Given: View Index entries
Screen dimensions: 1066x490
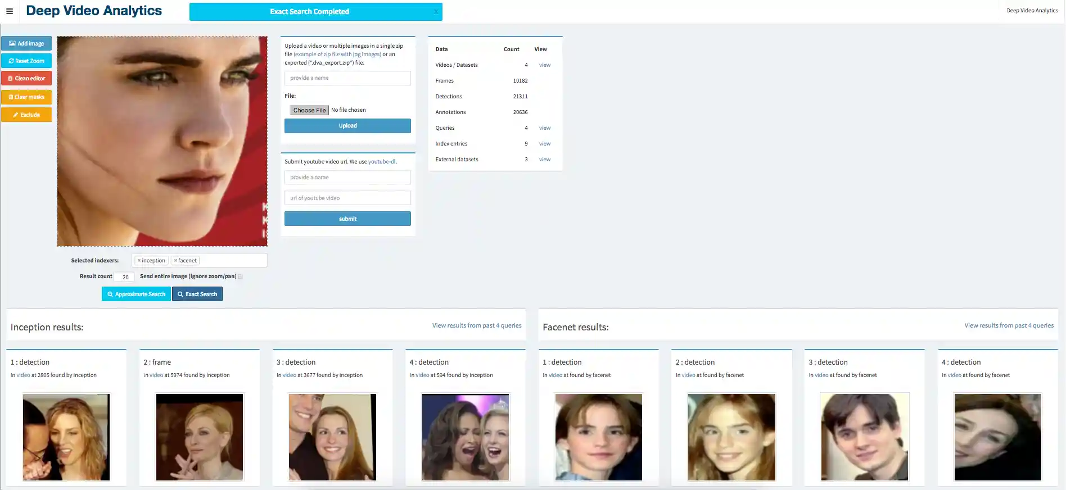Looking at the screenshot, I should tap(545, 144).
